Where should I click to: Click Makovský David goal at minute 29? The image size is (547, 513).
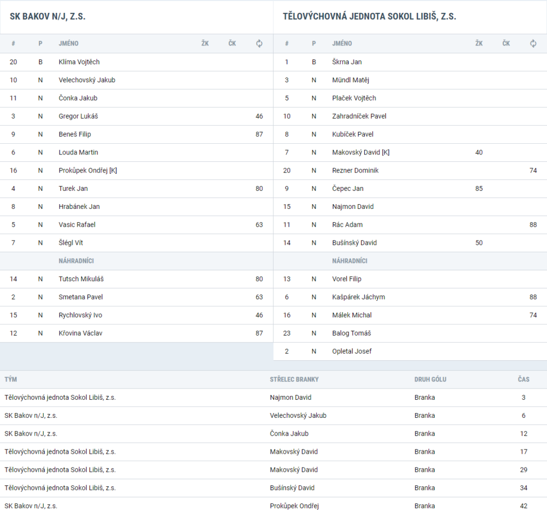[294, 470]
